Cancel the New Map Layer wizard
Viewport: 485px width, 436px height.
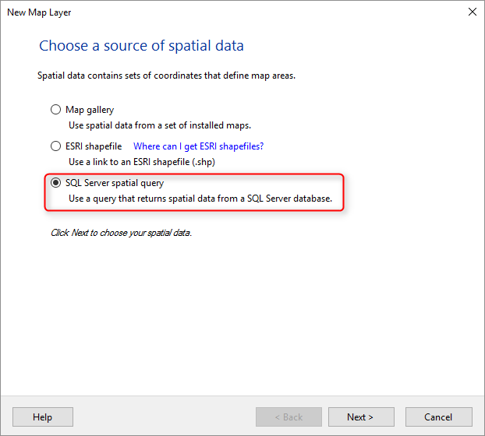pyautogui.click(x=438, y=417)
